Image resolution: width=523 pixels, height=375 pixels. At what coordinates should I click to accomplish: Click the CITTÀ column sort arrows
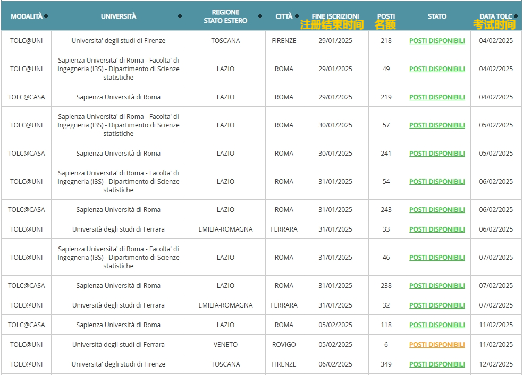[297, 16]
